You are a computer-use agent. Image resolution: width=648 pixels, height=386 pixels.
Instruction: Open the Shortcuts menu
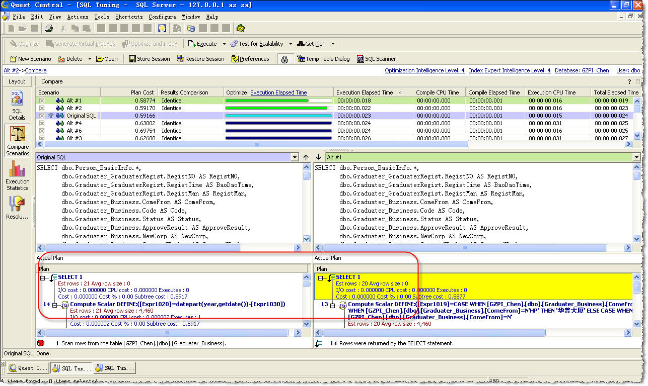[129, 17]
